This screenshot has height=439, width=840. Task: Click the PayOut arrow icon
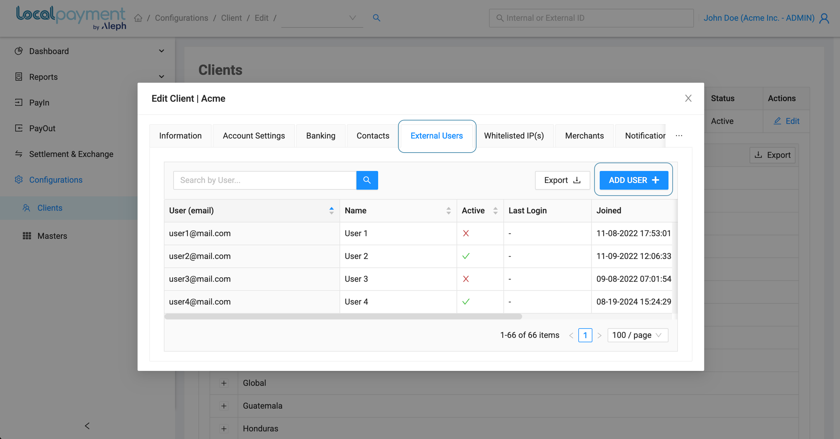[x=19, y=128]
